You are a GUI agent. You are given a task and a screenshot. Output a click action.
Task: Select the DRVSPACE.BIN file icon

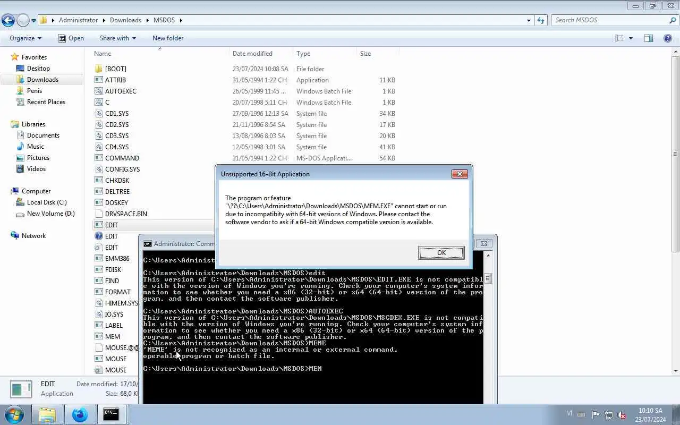click(x=98, y=214)
